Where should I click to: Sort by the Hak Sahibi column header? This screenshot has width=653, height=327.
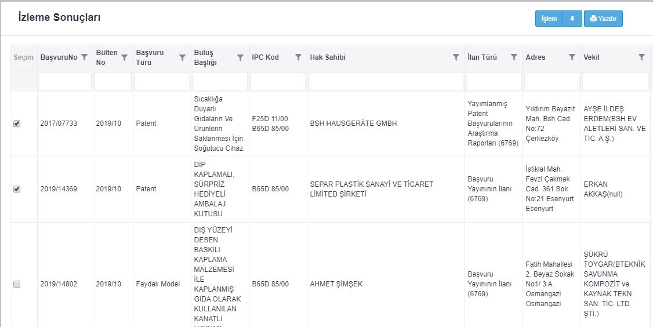(x=327, y=57)
